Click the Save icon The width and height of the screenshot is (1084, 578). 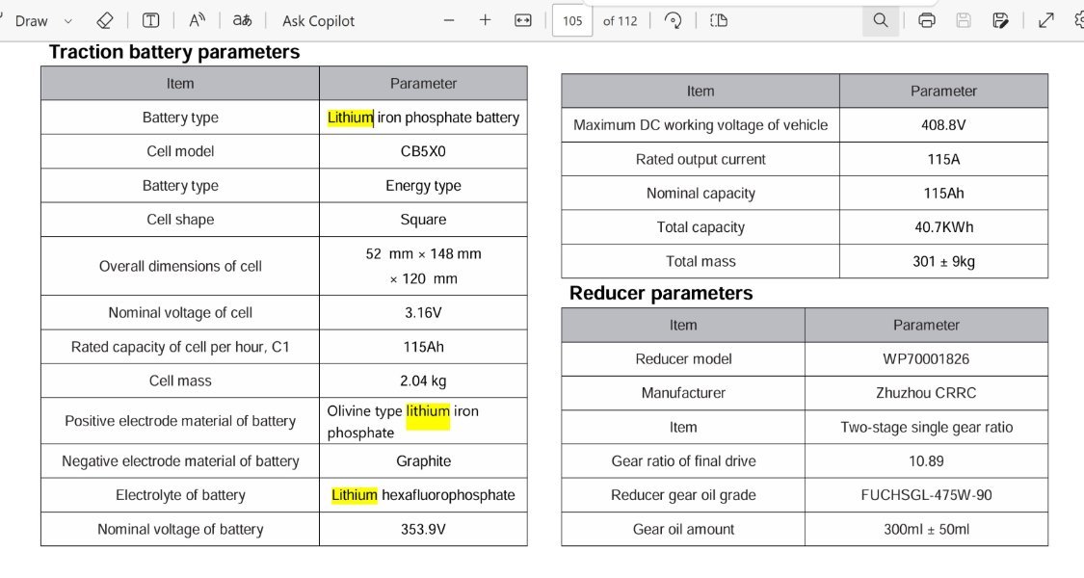(964, 21)
